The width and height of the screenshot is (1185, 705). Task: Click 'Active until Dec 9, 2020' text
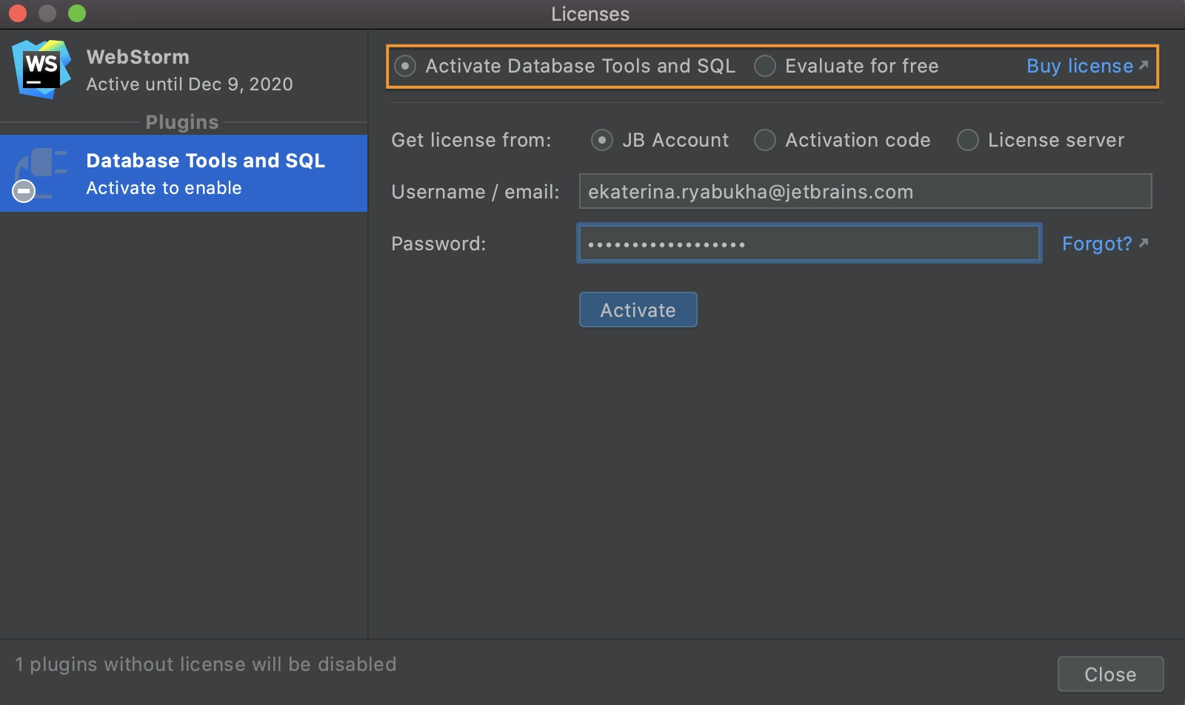190,84
